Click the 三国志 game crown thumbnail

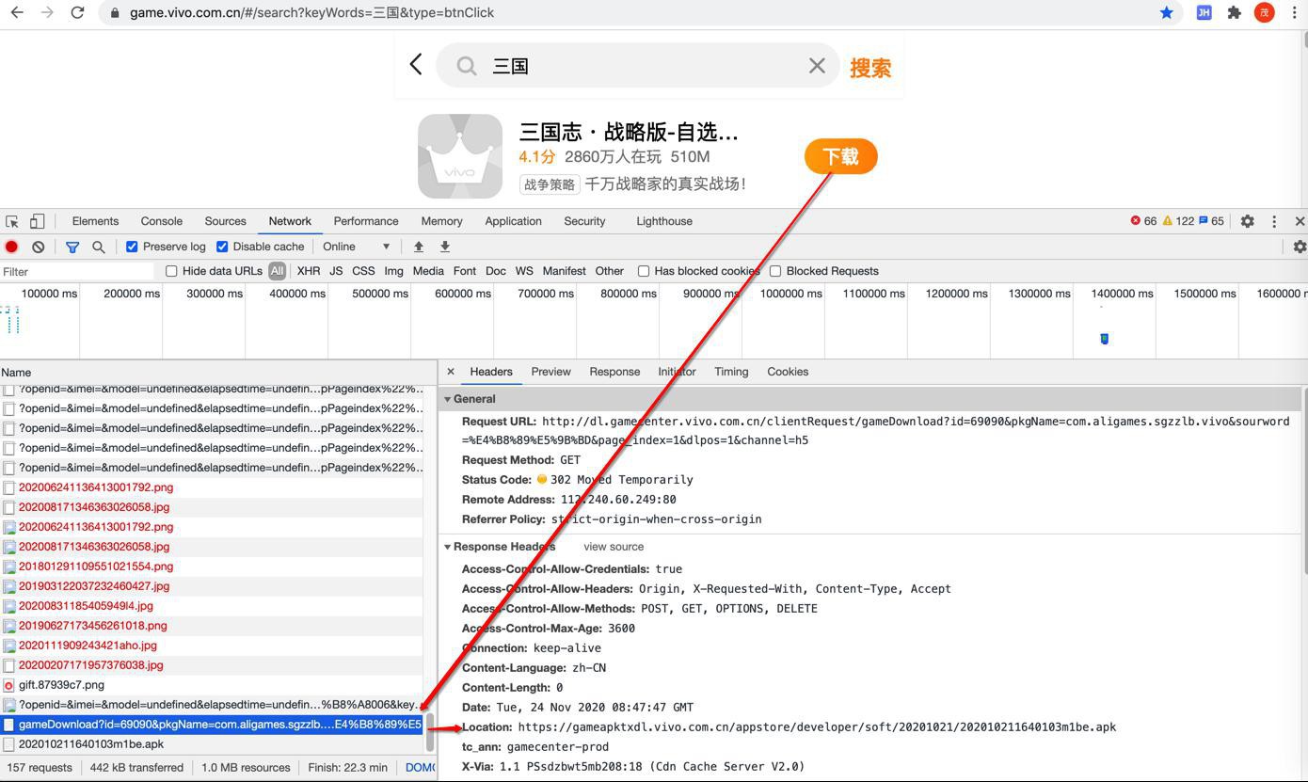(x=460, y=156)
